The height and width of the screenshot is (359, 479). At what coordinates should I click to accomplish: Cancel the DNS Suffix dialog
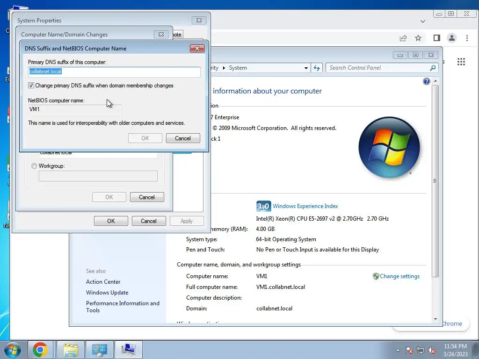[x=183, y=138]
